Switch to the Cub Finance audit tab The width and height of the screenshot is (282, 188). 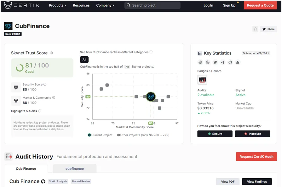coord(26,169)
